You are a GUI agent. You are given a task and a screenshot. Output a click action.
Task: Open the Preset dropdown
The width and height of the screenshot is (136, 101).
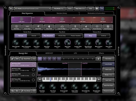[x=32, y=9]
